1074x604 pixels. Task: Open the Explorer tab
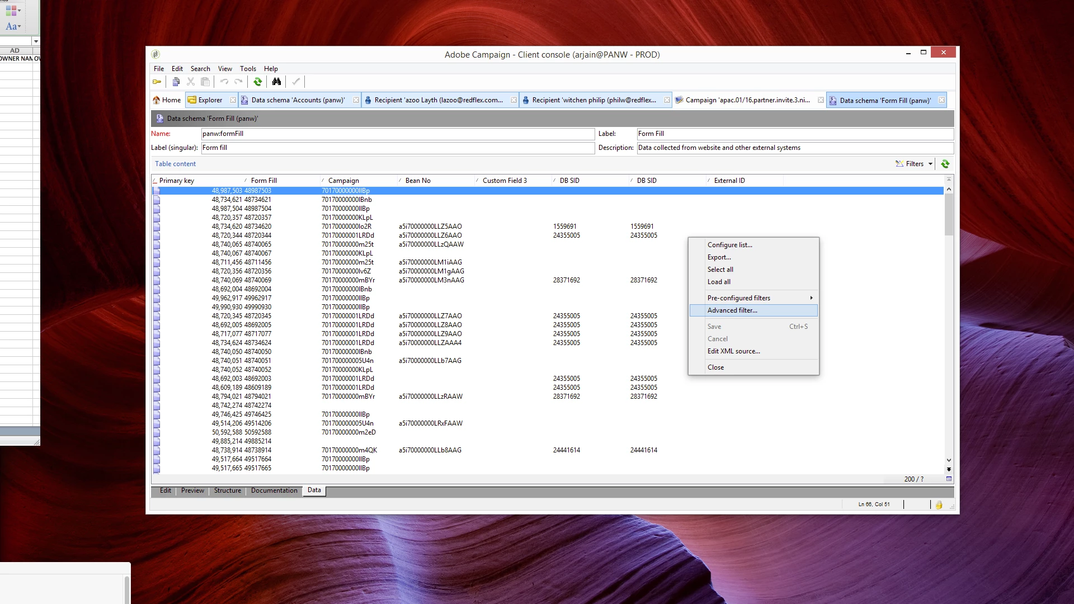click(210, 100)
